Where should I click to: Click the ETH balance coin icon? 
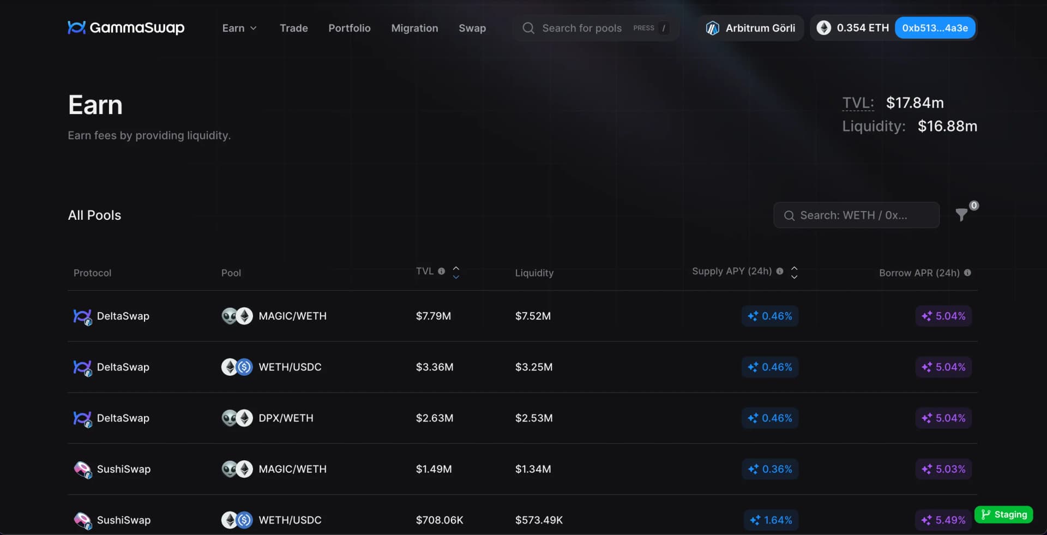coord(823,28)
